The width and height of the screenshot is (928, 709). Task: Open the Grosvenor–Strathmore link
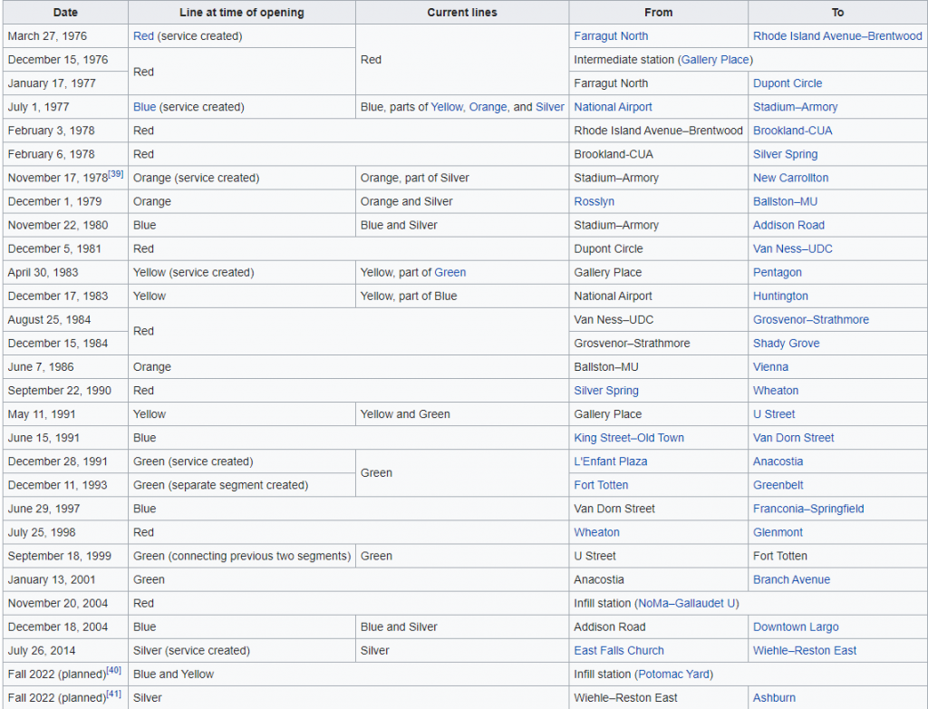811,320
